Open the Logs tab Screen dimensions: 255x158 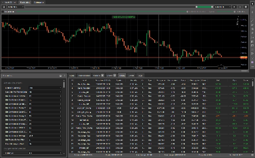140,75
